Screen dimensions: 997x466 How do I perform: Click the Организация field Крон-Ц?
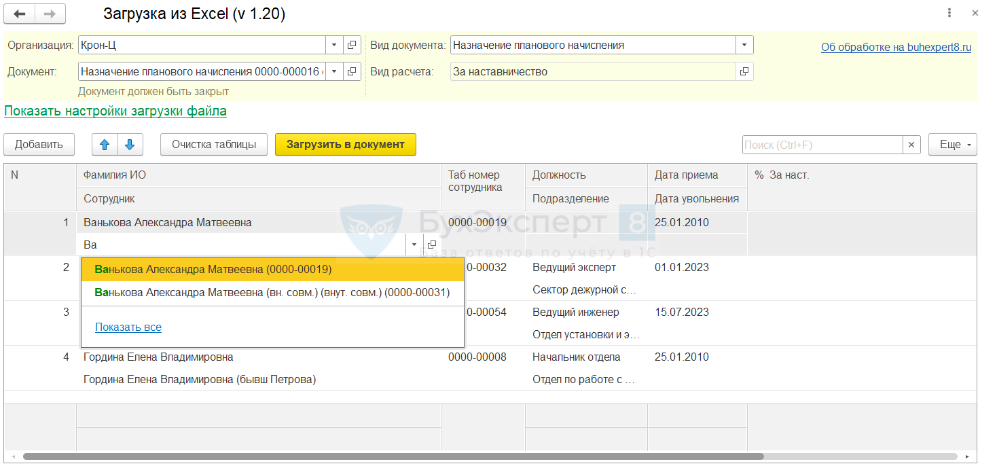202,45
